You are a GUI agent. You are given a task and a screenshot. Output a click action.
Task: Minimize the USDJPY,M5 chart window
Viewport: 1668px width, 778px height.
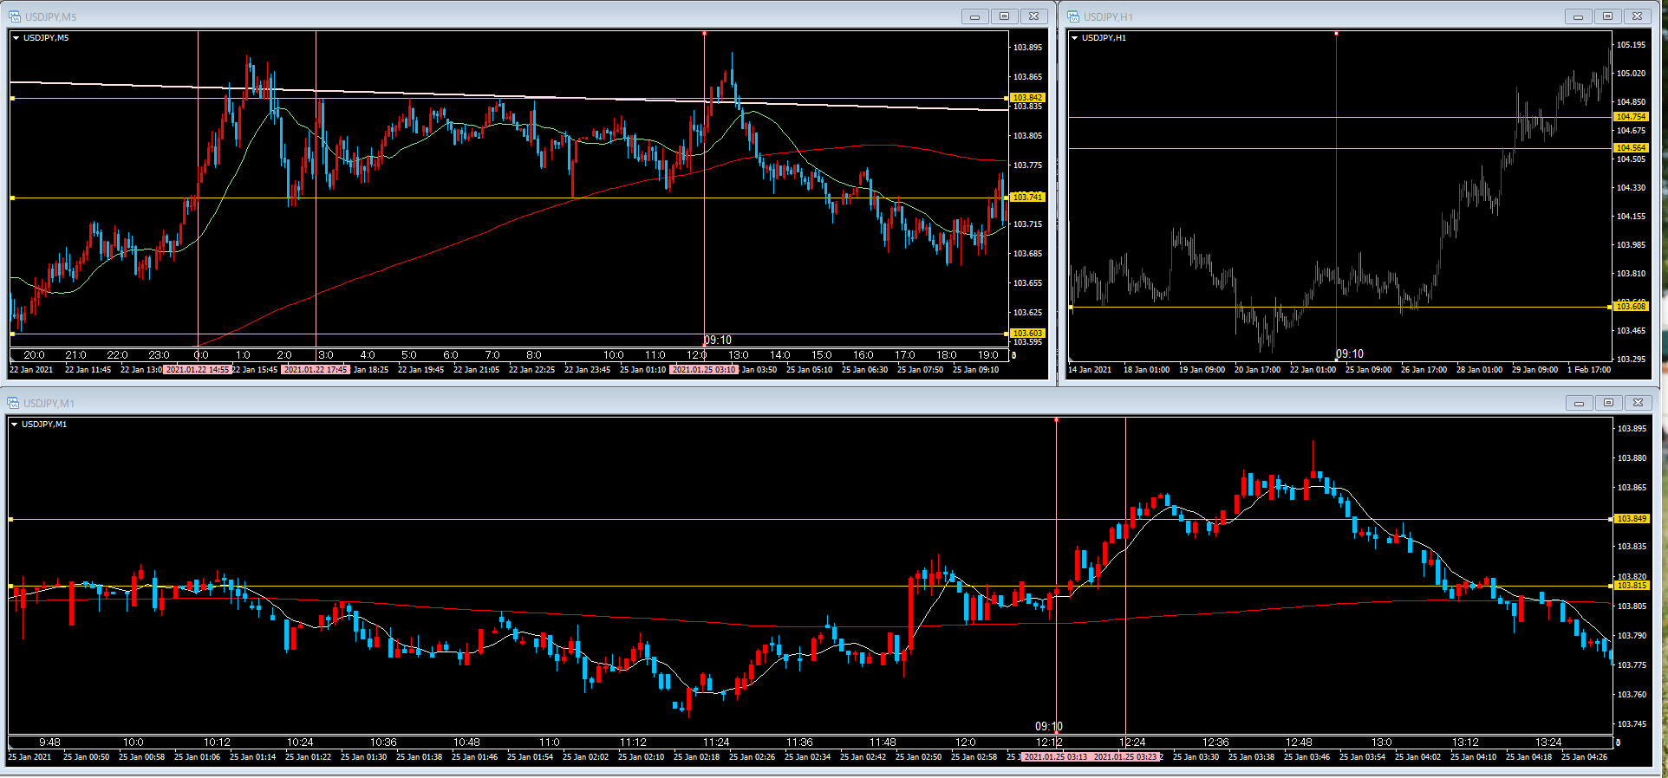(x=974, y=16)
